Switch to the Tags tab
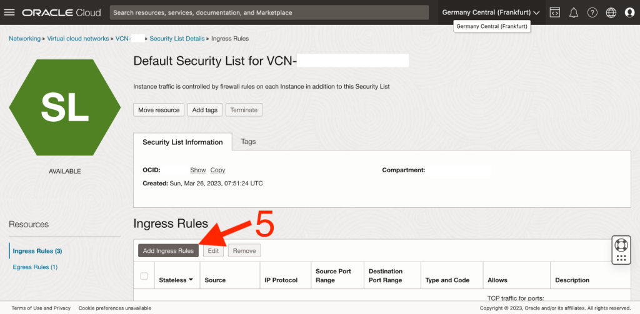Viewport: 640px width, 314px height. pos(248,142)
